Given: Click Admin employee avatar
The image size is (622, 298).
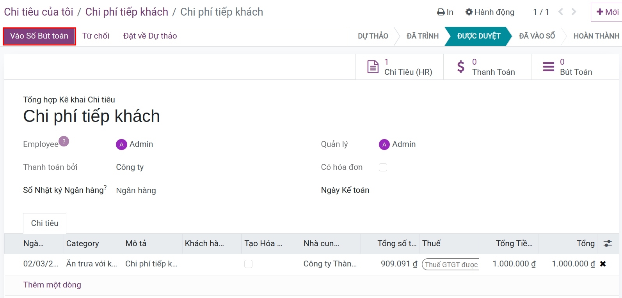Looking at the screenshot, I should (121, 145).
